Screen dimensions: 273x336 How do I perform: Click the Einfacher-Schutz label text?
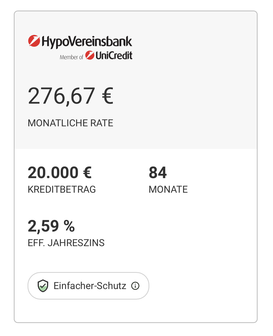(90, 286)
